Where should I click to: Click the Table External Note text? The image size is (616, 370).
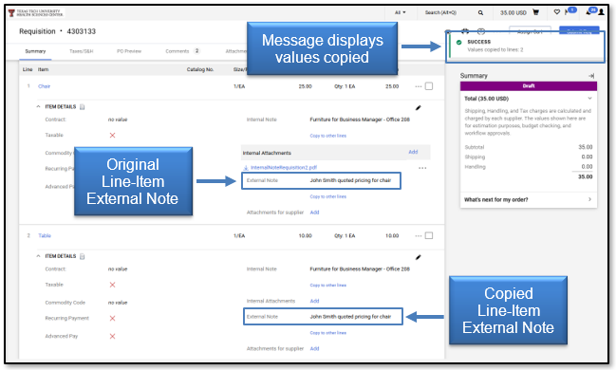[350, 317]
